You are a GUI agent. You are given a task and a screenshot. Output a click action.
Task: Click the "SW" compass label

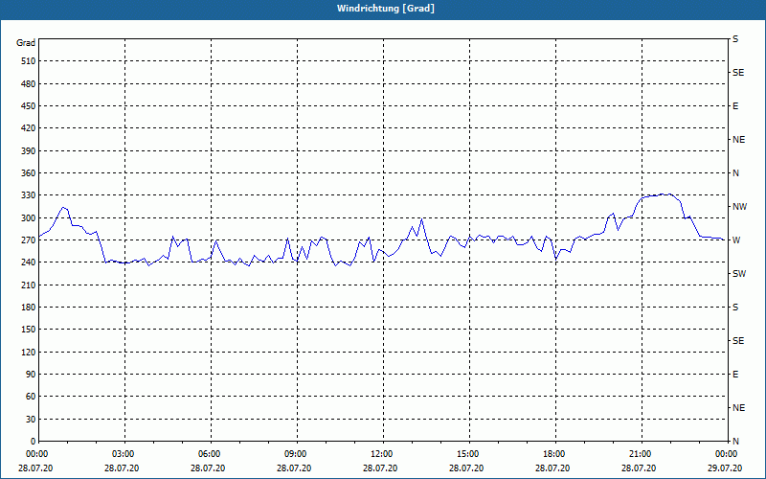click(739, 274)
